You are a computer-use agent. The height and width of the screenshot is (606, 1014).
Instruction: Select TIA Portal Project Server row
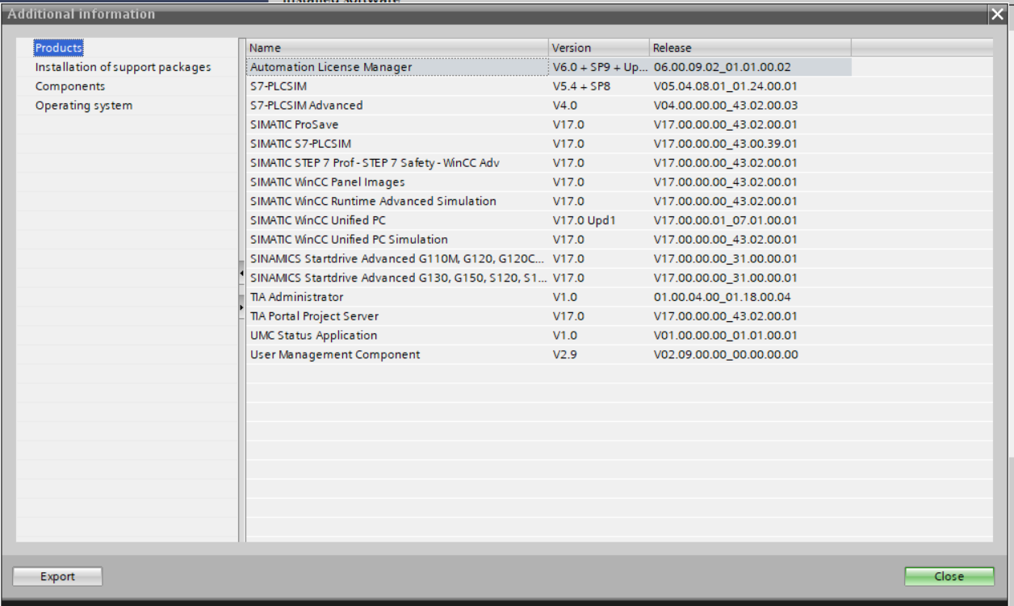click(549, 316)
